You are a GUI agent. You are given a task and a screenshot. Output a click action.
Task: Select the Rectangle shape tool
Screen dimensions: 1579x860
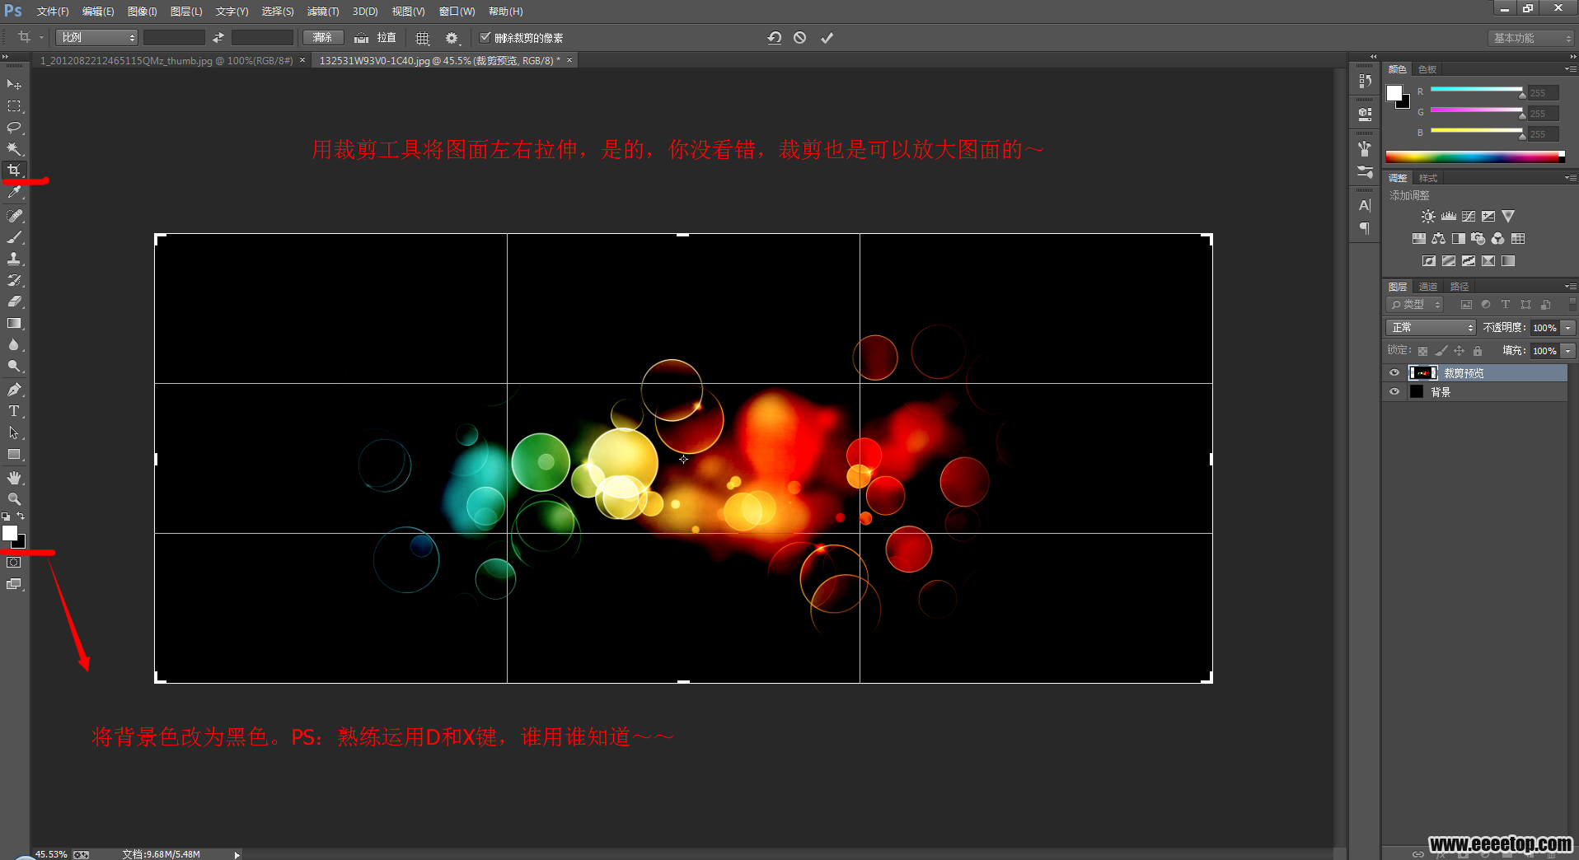coord(14,454)
